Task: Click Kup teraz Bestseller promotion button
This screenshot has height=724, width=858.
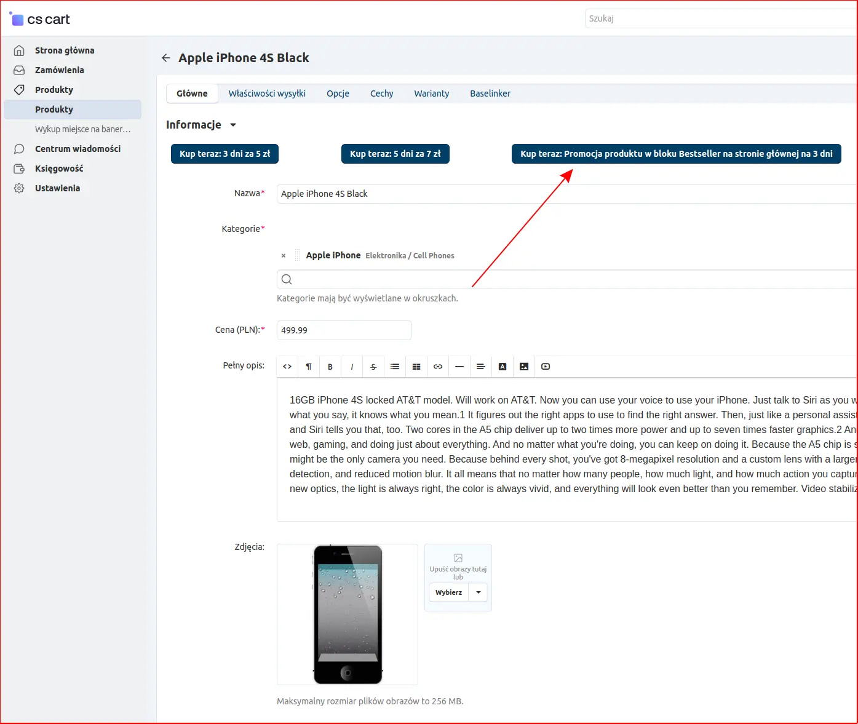Action: [677, 154]
